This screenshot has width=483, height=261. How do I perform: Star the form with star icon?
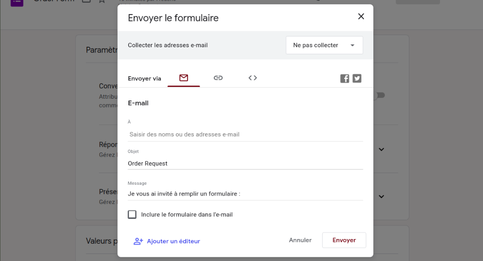[x=102, y=1]
